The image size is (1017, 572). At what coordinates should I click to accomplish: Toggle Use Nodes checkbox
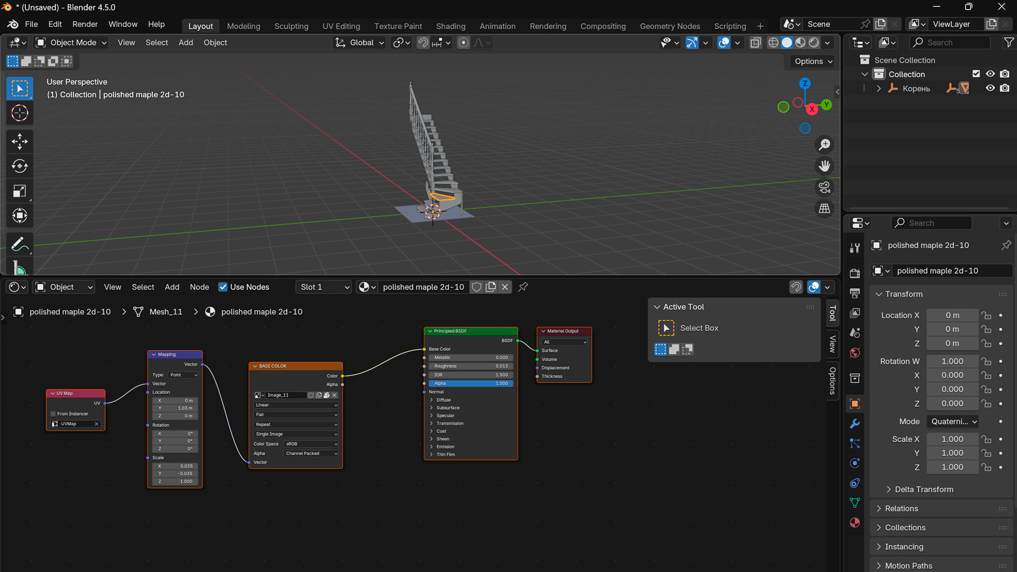pyautogui.click(x=223, y=287)
